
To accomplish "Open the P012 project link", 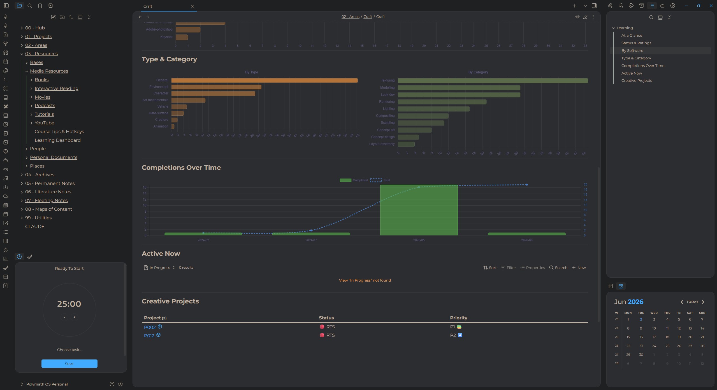I will 149,336.
